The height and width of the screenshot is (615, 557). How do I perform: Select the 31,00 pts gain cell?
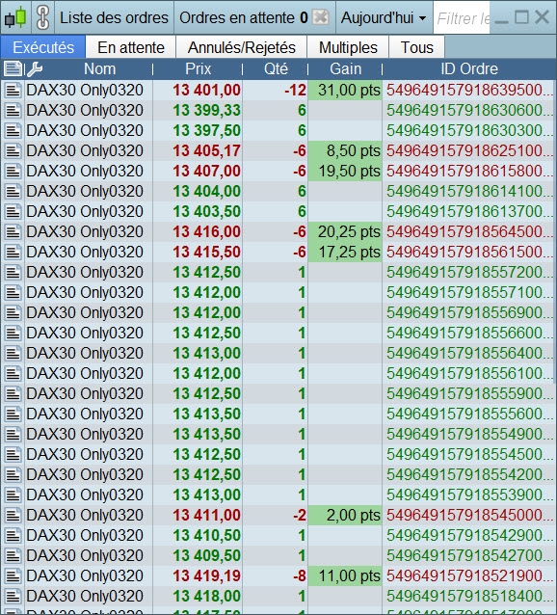click(x=345, y=91)
